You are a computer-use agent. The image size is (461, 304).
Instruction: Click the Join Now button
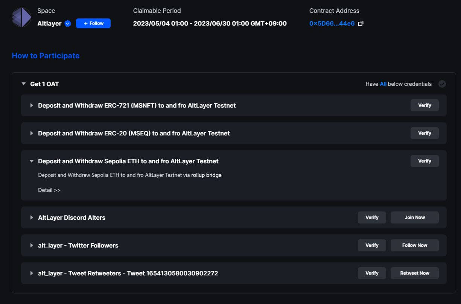tap(415, 217)
